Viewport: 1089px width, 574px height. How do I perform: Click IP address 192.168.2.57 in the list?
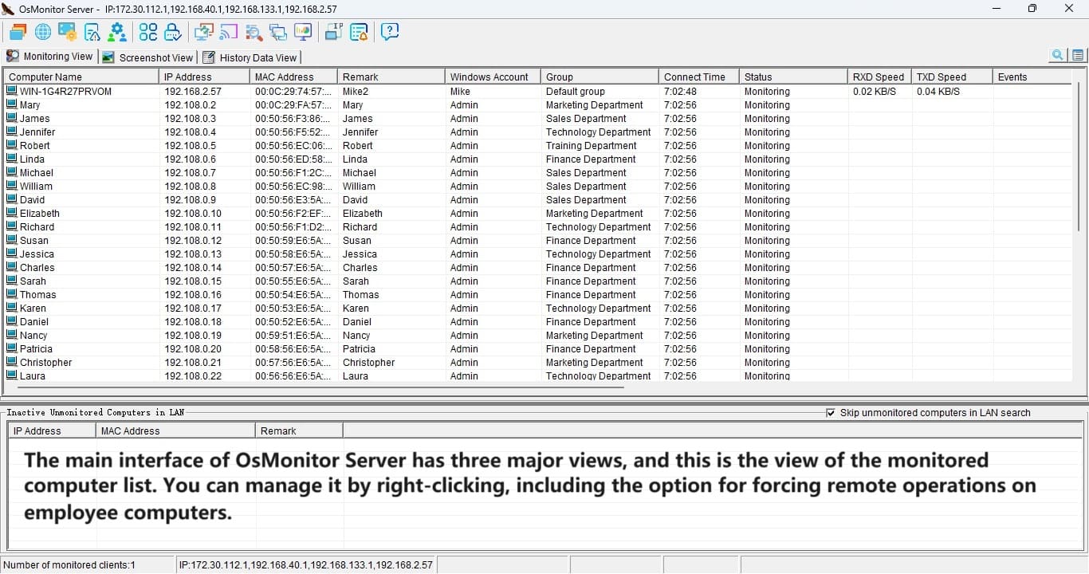click(x=192, y=91)
